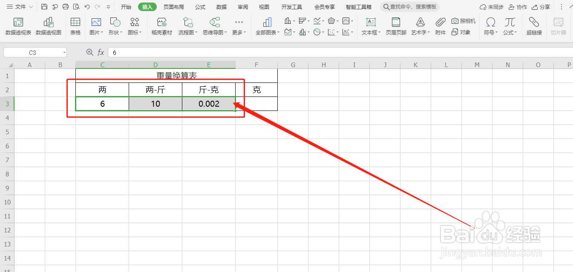Image resolution: width=573 pixels, height=272 pixels.
Task: Open the 稻壳素材 materials library
Action: pos(161,25)
